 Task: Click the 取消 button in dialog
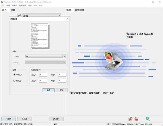click(62, 90)
